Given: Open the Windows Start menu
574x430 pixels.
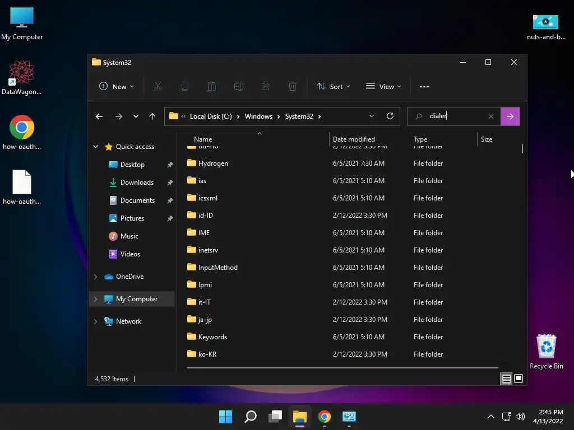Looking at the screenshot, I should (x=225, y=417).
